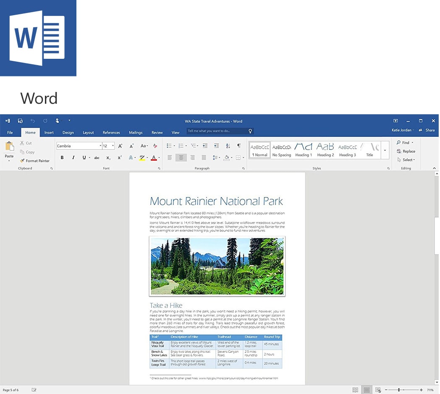Toggle superscript formatting

pyautogui.click(x=120, y=158)
